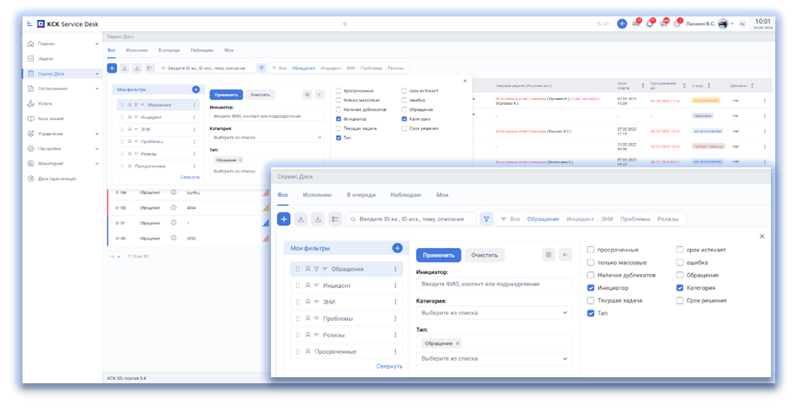Viewport: 797px width, 411px height.
Task: Expand Мониторинг chevron in the sidebar
Action: pyautogui.click(x=97, y=164)
